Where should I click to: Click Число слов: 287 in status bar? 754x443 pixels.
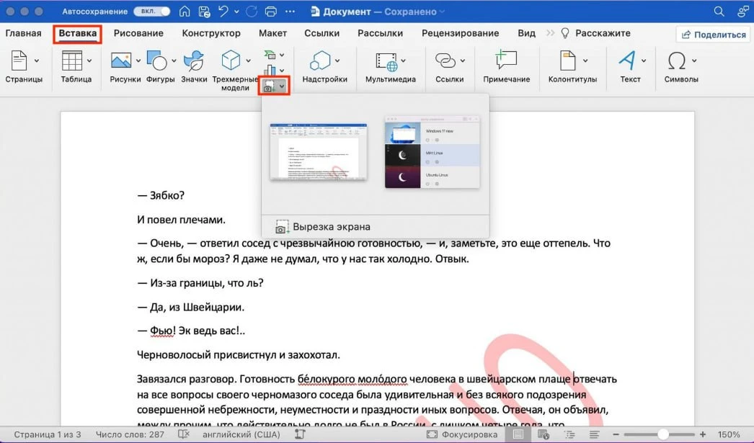[130, 434]
